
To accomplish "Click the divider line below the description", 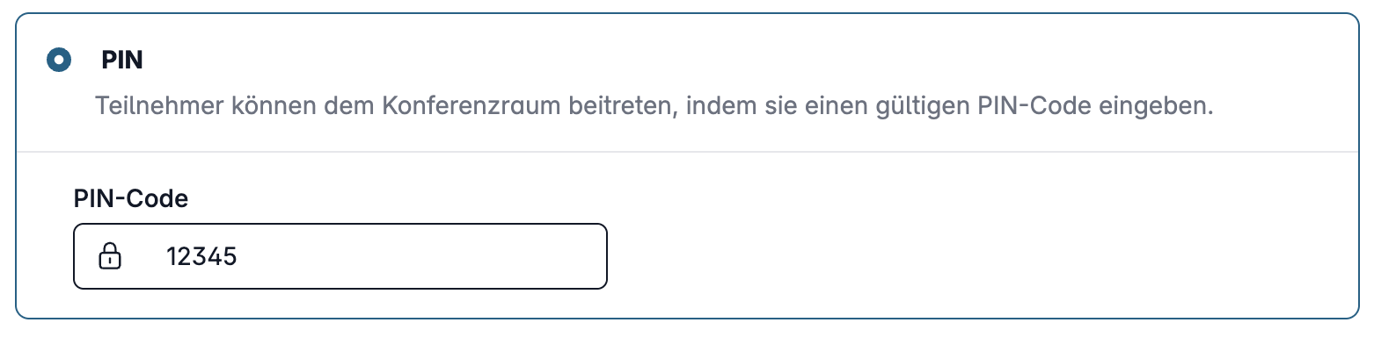I will [x=687, y=152].
